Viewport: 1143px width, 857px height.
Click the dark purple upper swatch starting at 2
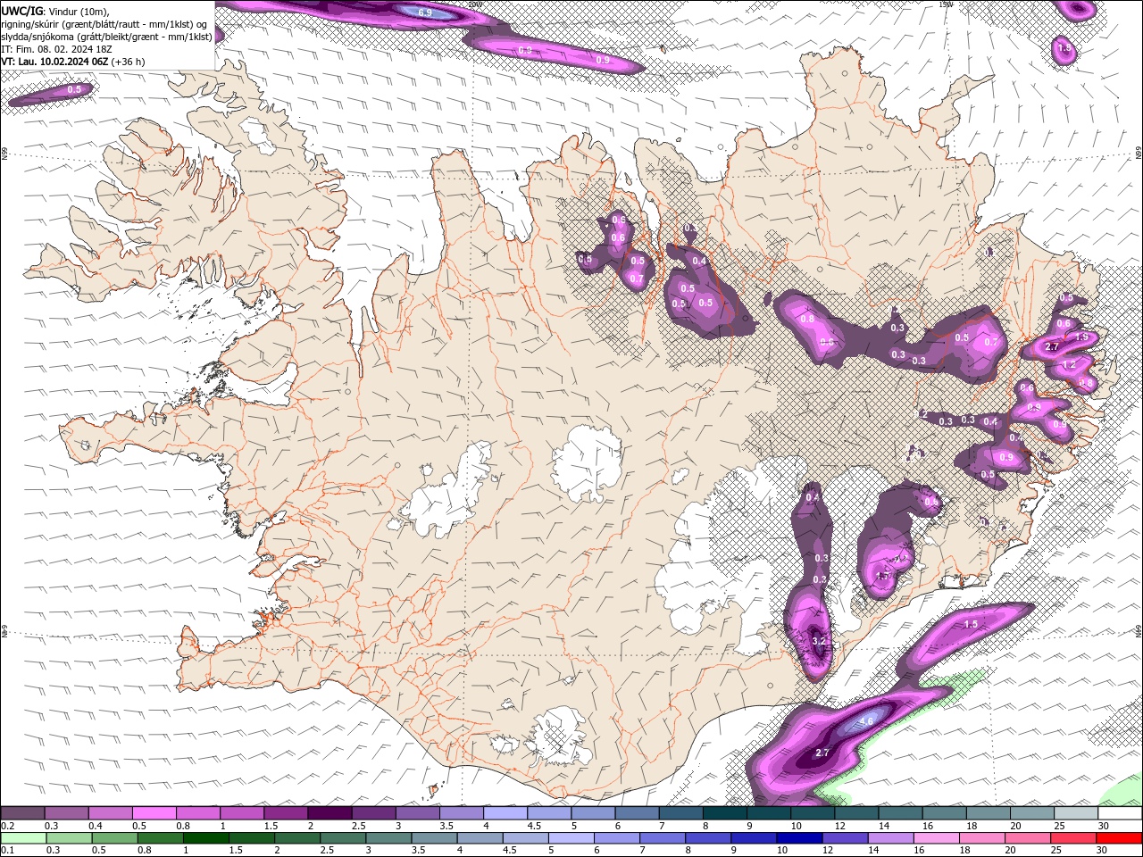click(x=330, y=813)
